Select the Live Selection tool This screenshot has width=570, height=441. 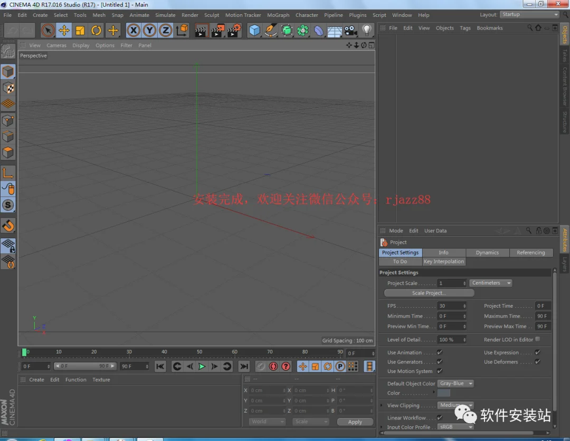pos(47,31)
